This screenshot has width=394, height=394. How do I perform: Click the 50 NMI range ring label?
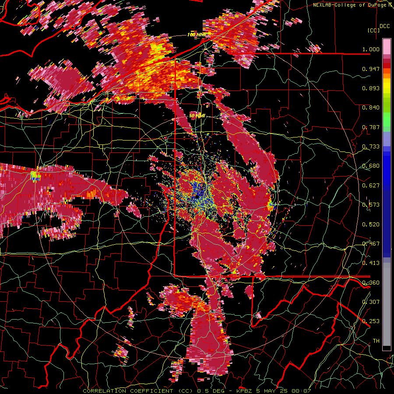coord(197,116)
